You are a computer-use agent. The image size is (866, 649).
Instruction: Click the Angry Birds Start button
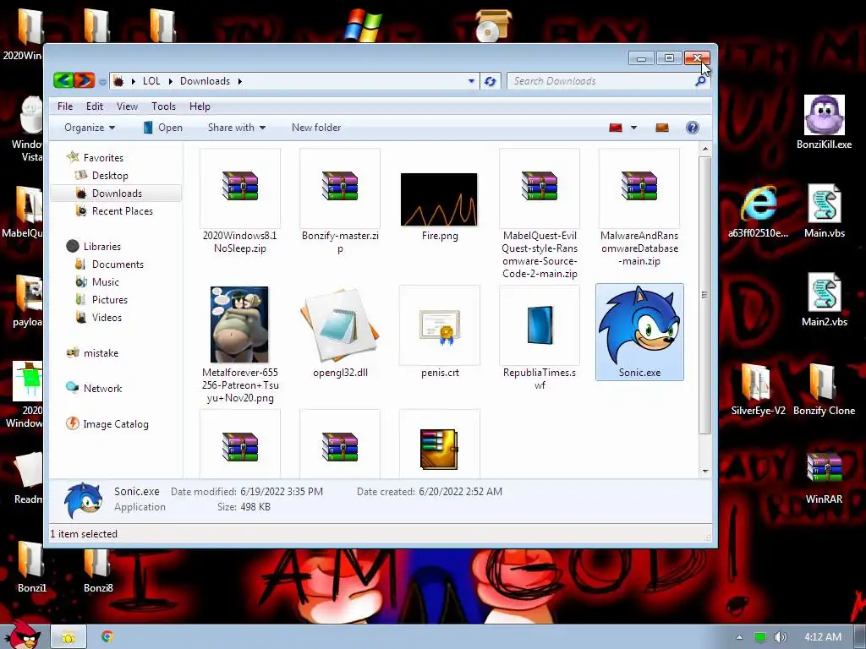coord(22,635)
